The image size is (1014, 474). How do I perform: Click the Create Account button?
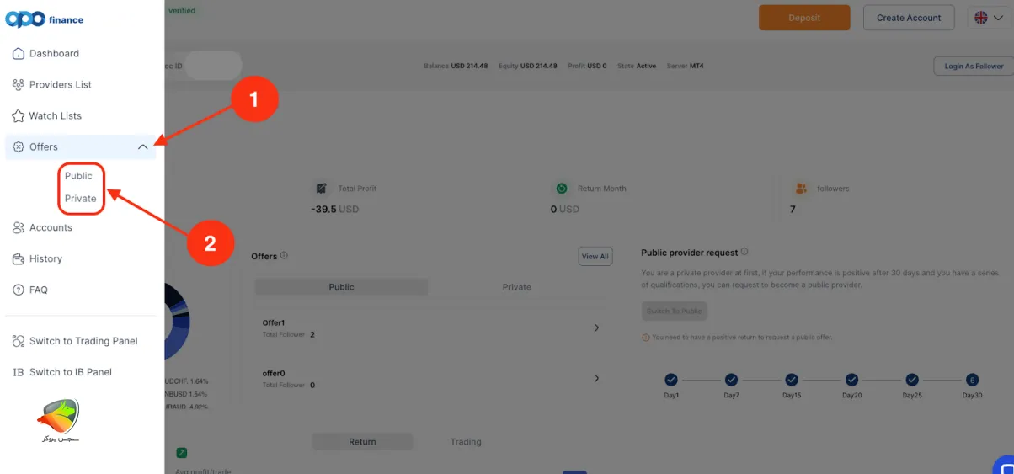pos(909,18)
